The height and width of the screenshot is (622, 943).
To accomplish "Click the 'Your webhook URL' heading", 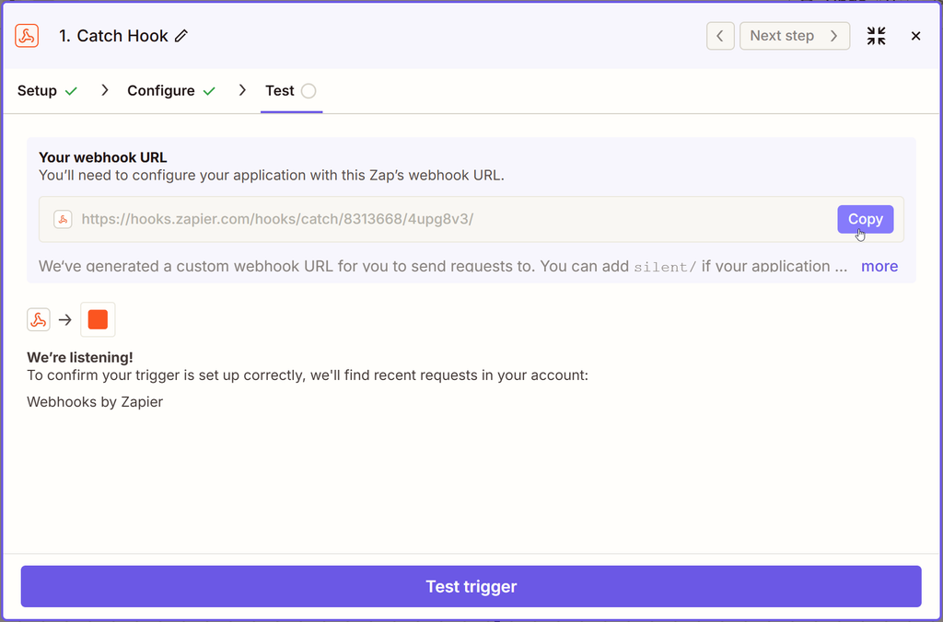I will [103, 157].
